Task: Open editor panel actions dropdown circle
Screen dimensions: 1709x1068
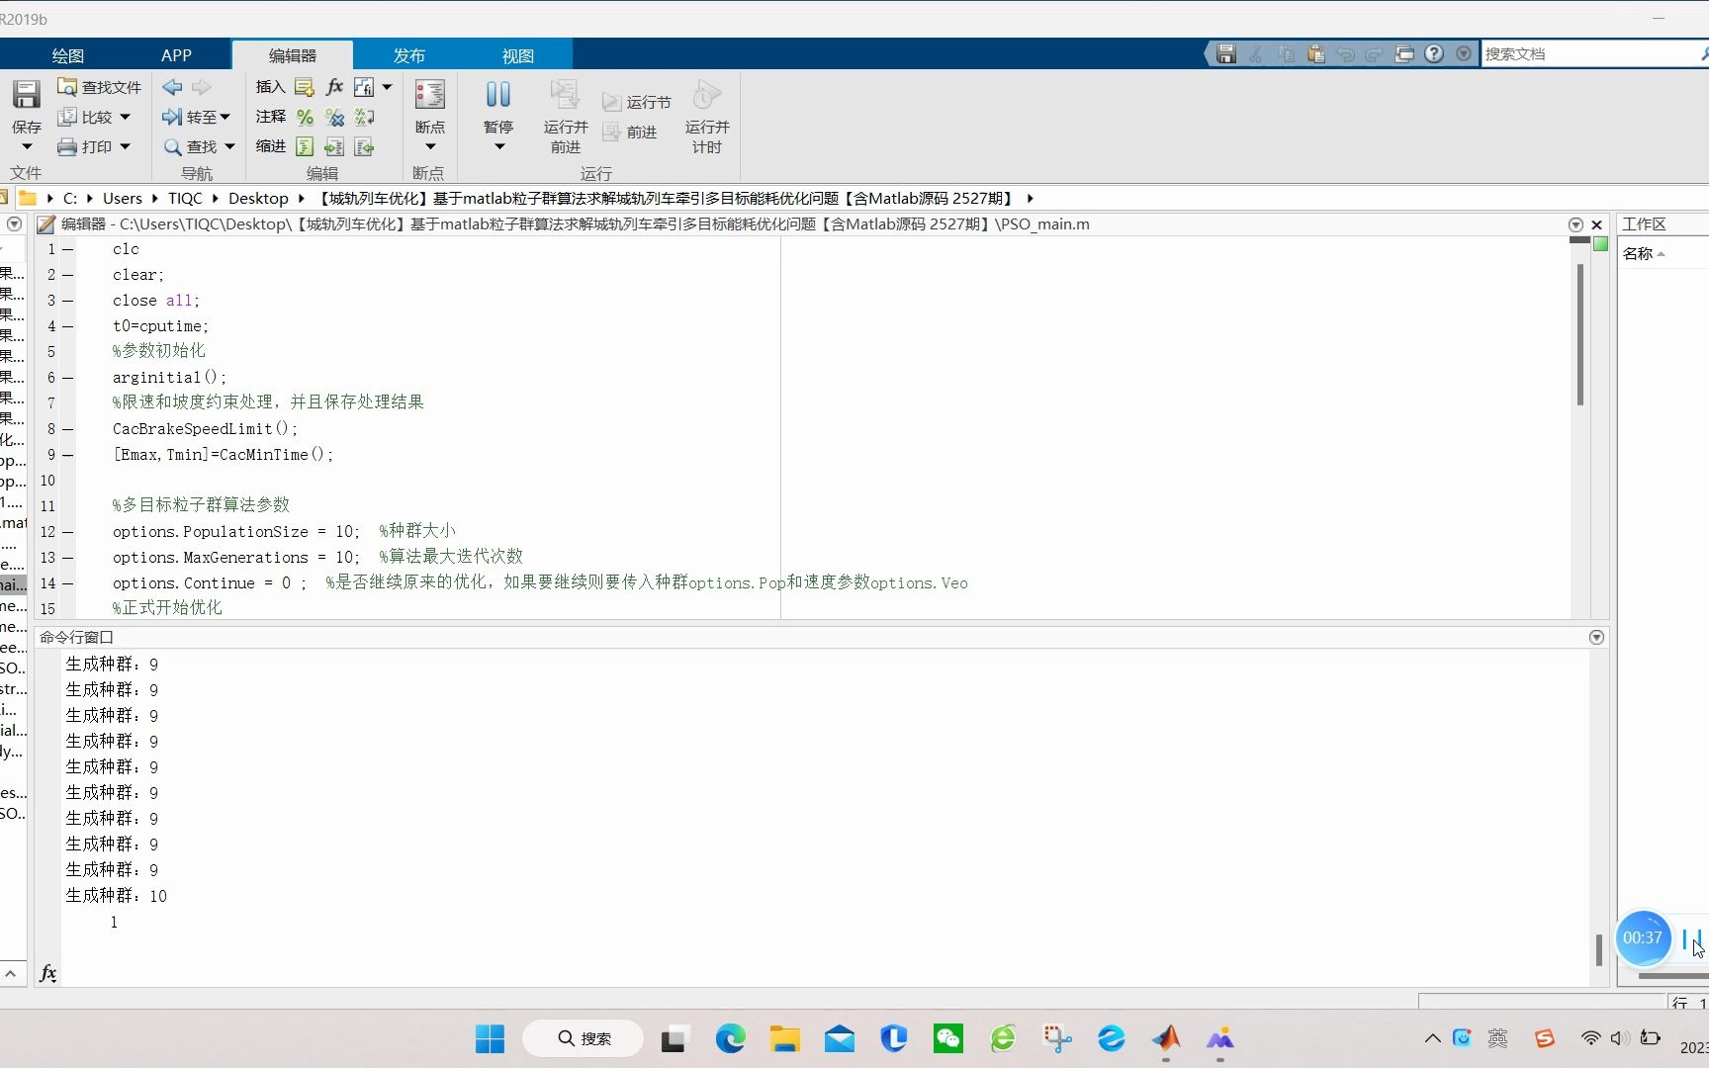Action: point(1575,224)
